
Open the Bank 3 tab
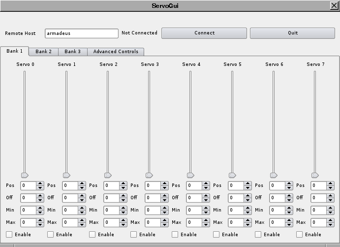pyautogui.click(x=72, y=52)
